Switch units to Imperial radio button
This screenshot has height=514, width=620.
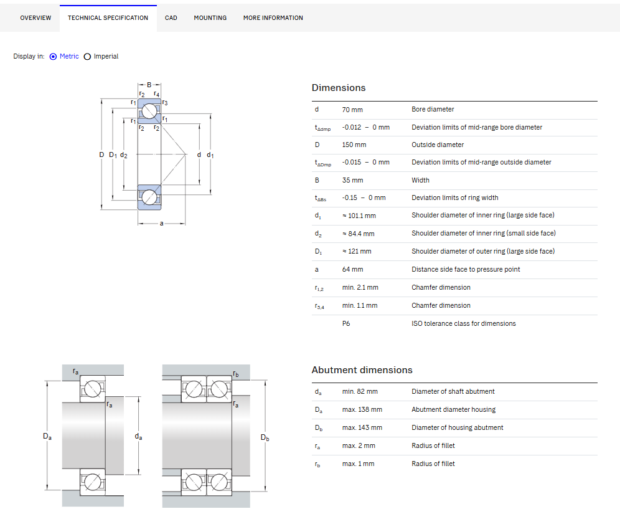click(x=87, y=57)
